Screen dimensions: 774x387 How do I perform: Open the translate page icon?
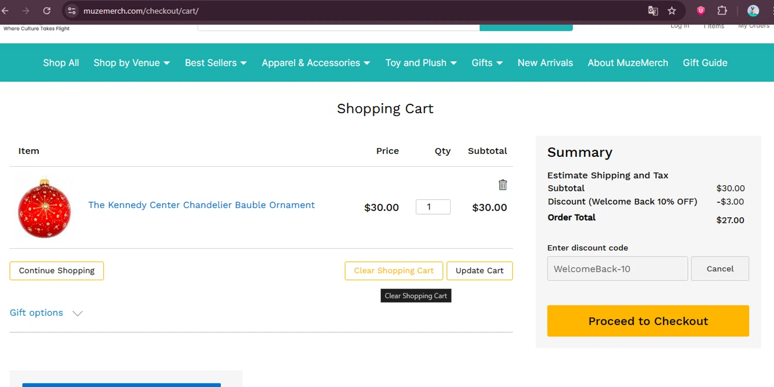[653, 10]
